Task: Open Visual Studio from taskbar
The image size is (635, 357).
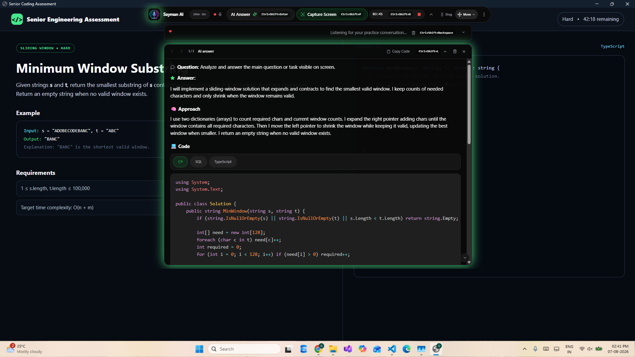Action: (348, 349)
